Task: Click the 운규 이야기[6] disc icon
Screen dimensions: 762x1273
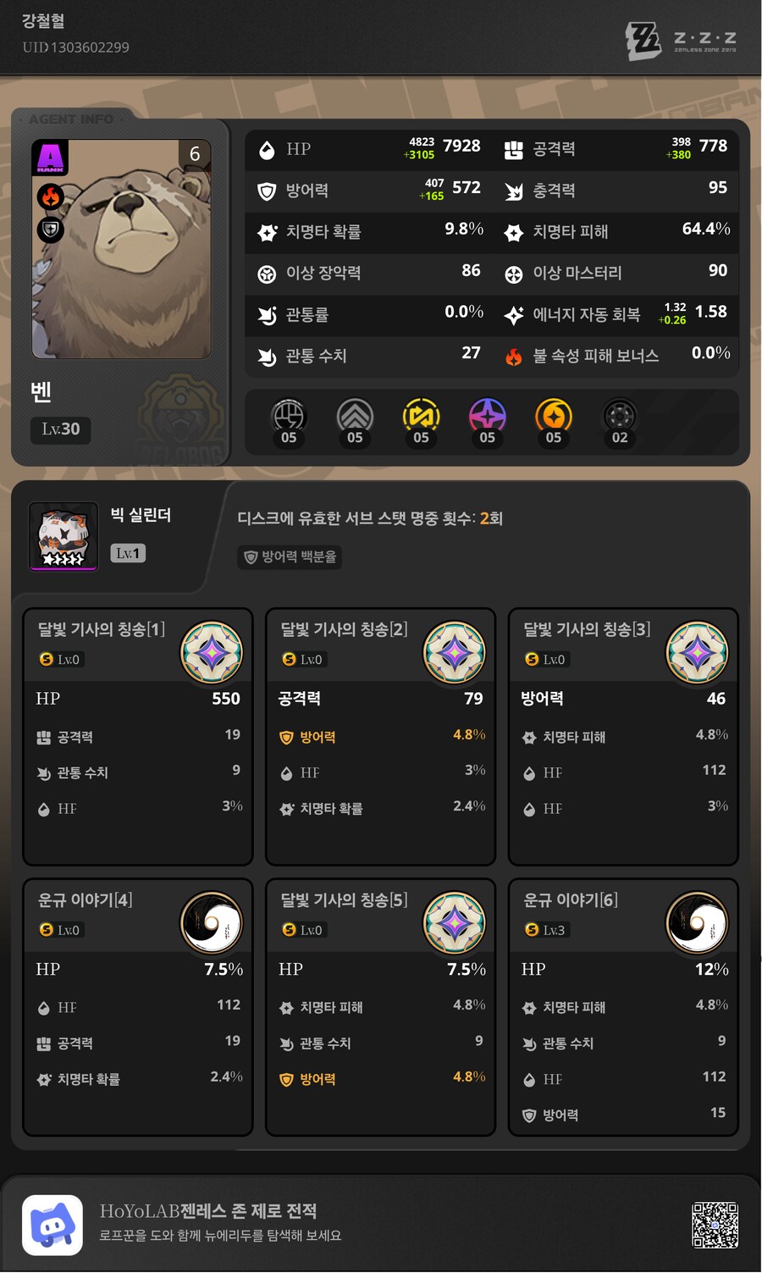Action: point(698,922)
